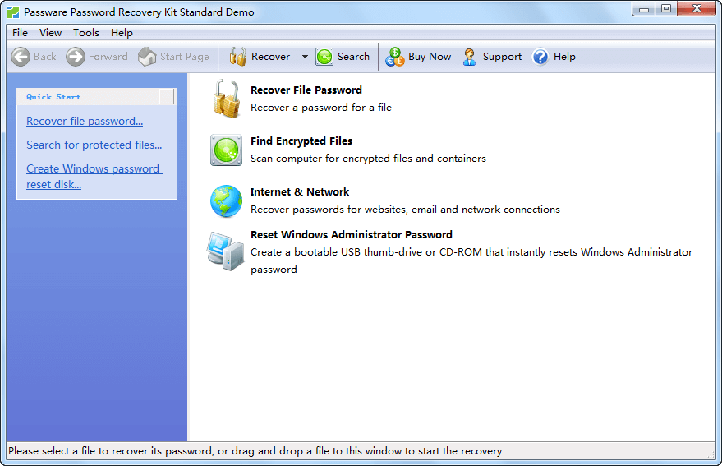Image resolution: width=722 pixels, height=466 pixels.
Task: Click 'Recover a password for a file' text
Action: 321,108
